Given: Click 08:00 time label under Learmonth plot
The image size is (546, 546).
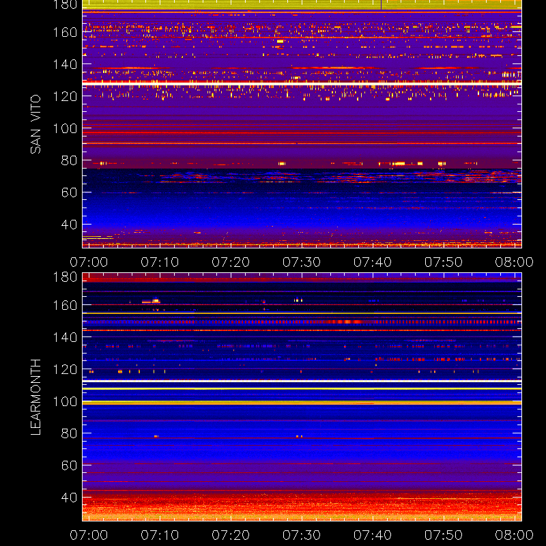Looking at the screenshot, I should 515,535.
